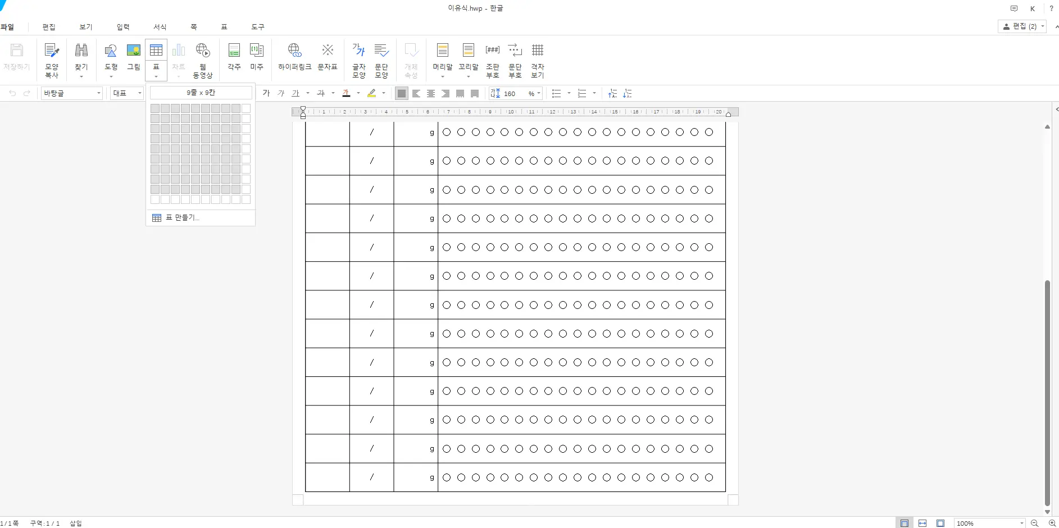1059x528 pixels.
Task: Expand the 머리말 (header) dropdown arrow
Action: tap(443, 77)
